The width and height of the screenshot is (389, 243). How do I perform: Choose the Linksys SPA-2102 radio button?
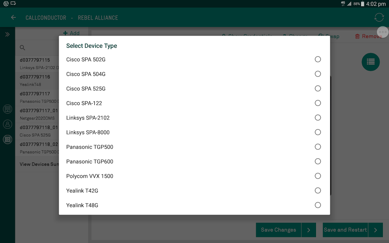pos(318,118)
